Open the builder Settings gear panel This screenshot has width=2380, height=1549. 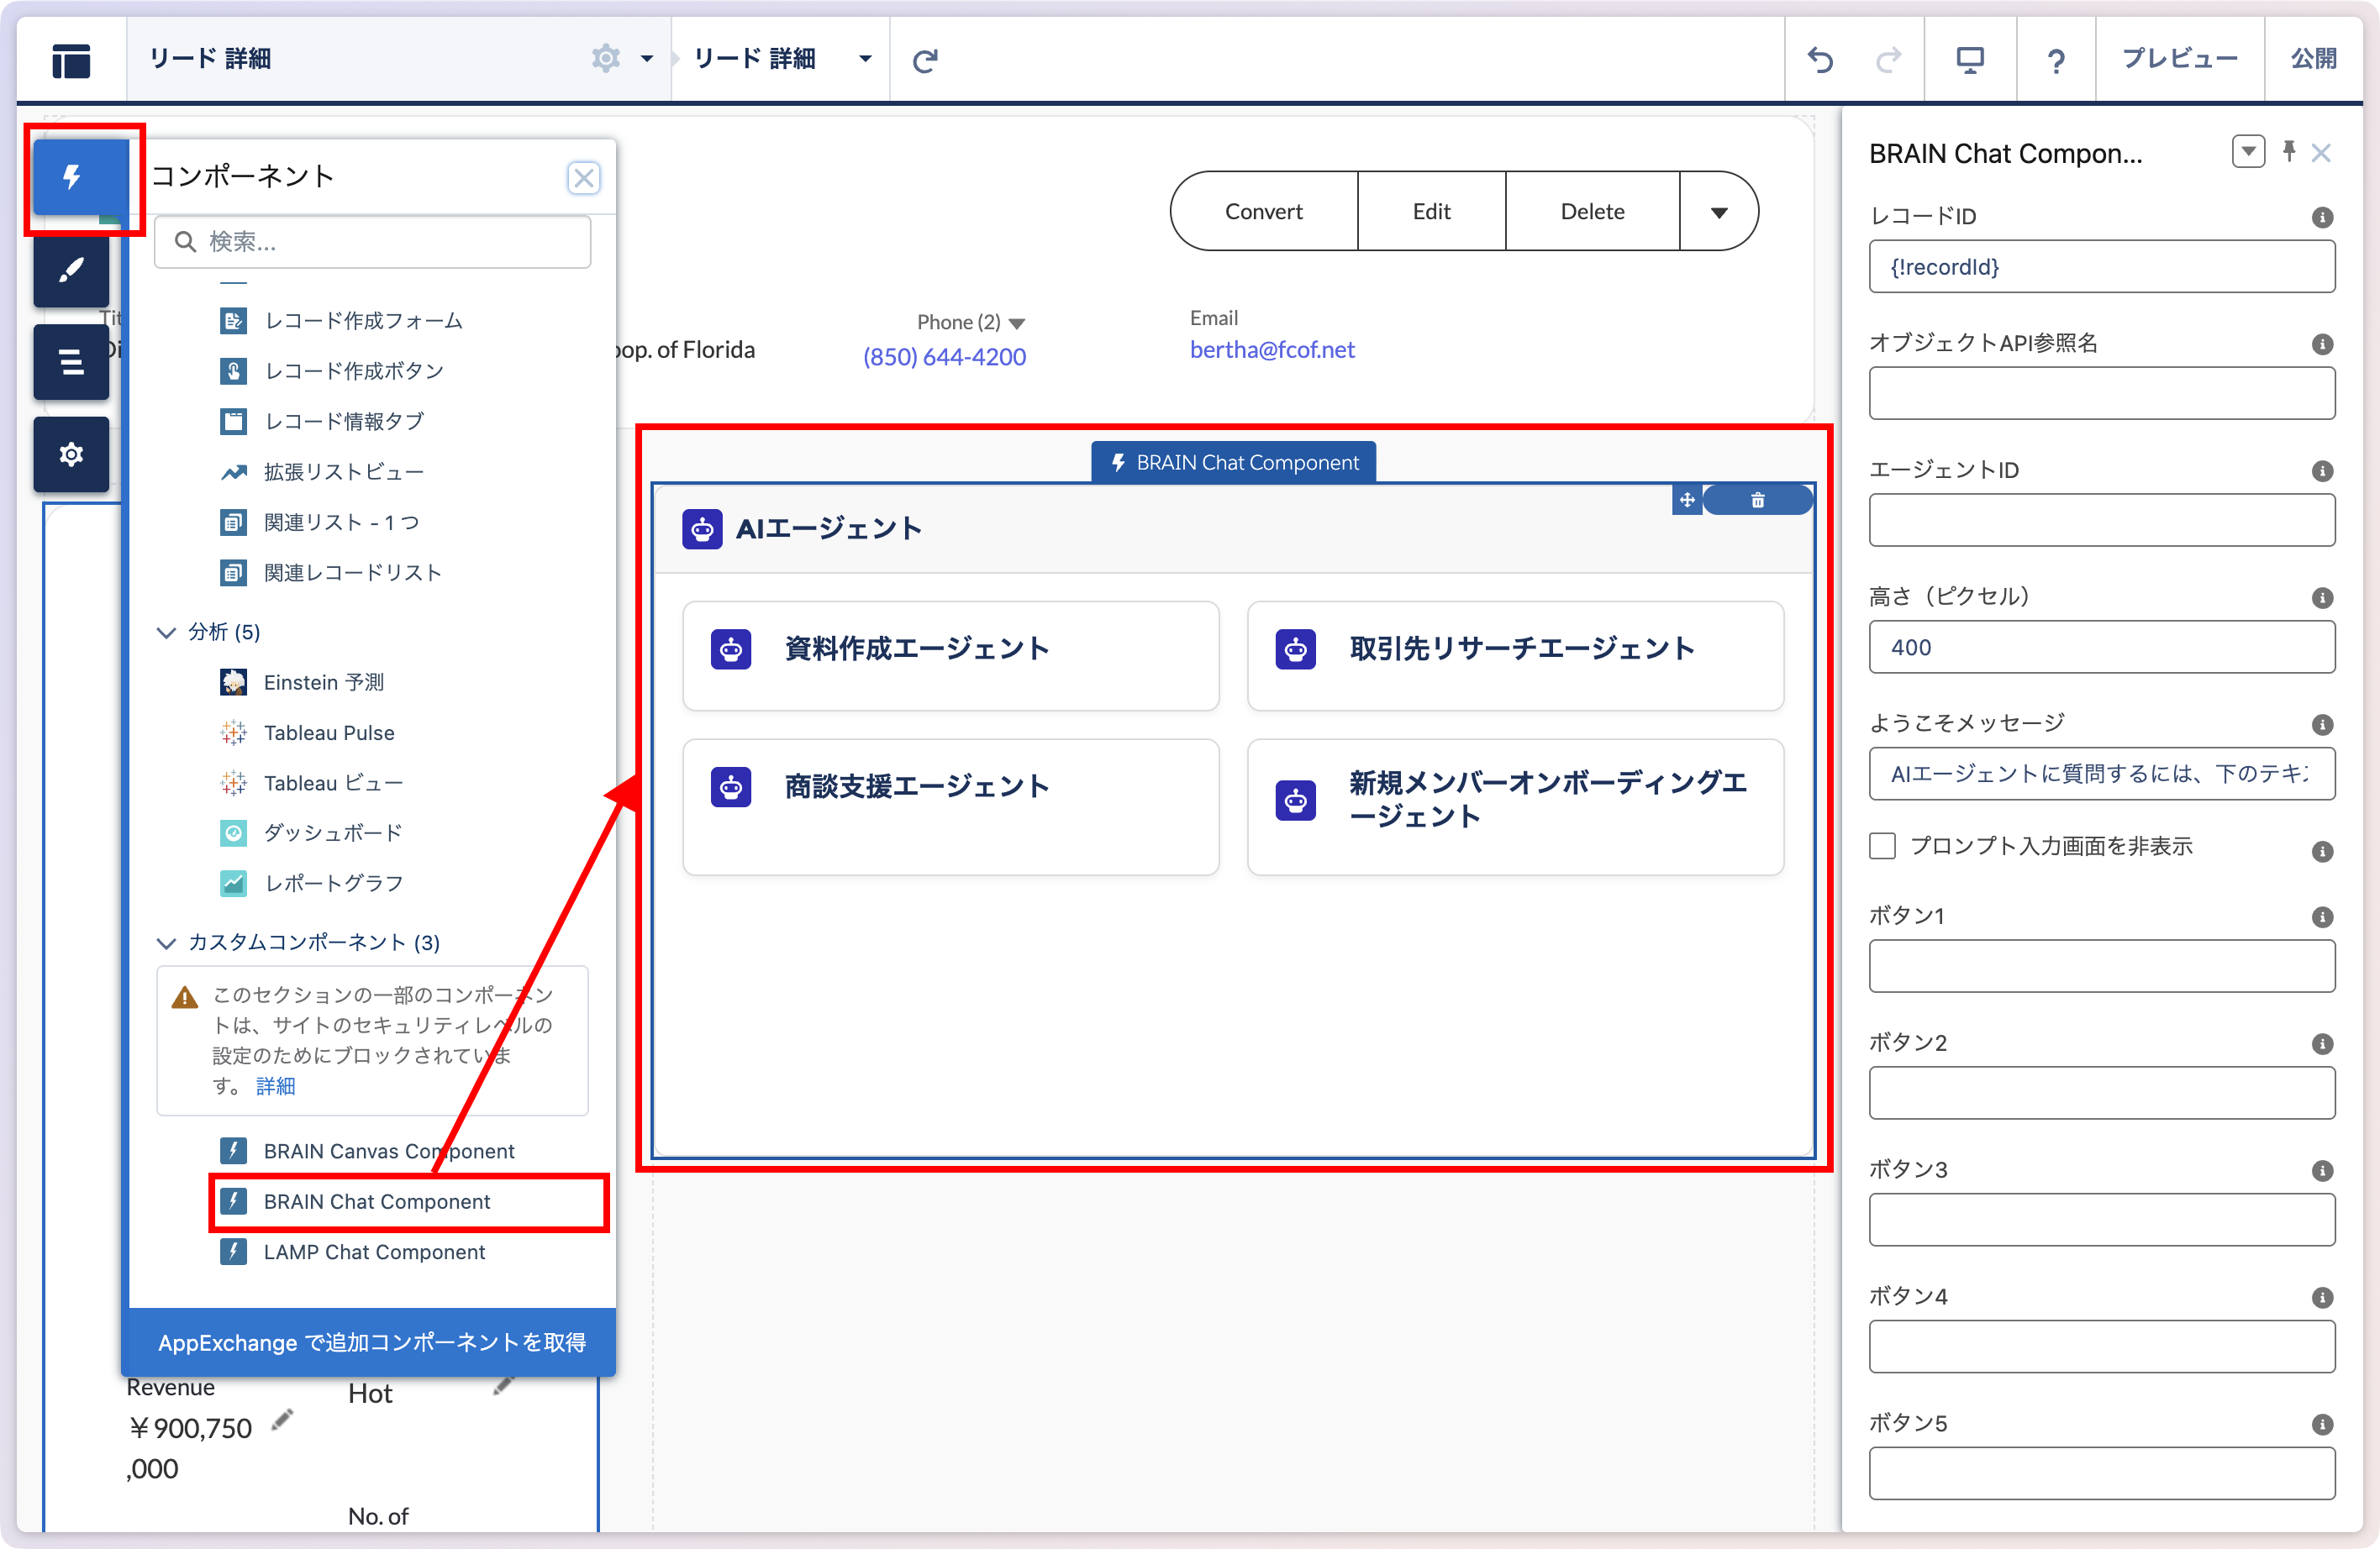[x=72, y=454]
